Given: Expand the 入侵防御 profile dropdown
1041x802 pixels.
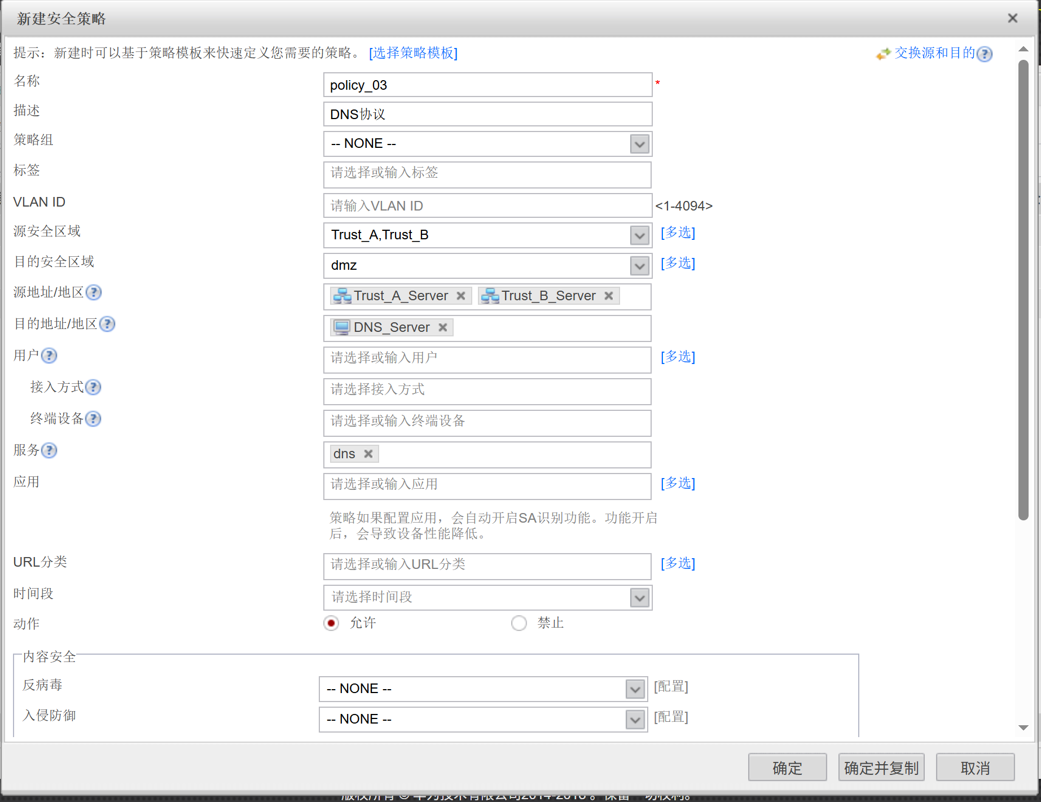Looking at the screenshot, I should click(x=635, y=720).
